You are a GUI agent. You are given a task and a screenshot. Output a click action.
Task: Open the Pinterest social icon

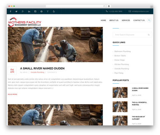click(x=42, y=11)
